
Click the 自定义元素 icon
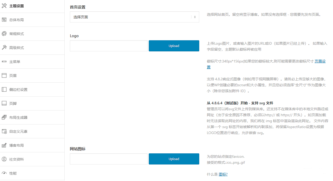click(x=4, y=131)
